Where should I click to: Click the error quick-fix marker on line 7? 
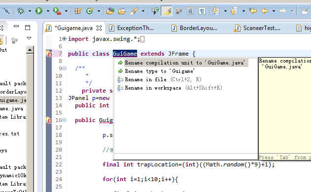click(49, 54)
